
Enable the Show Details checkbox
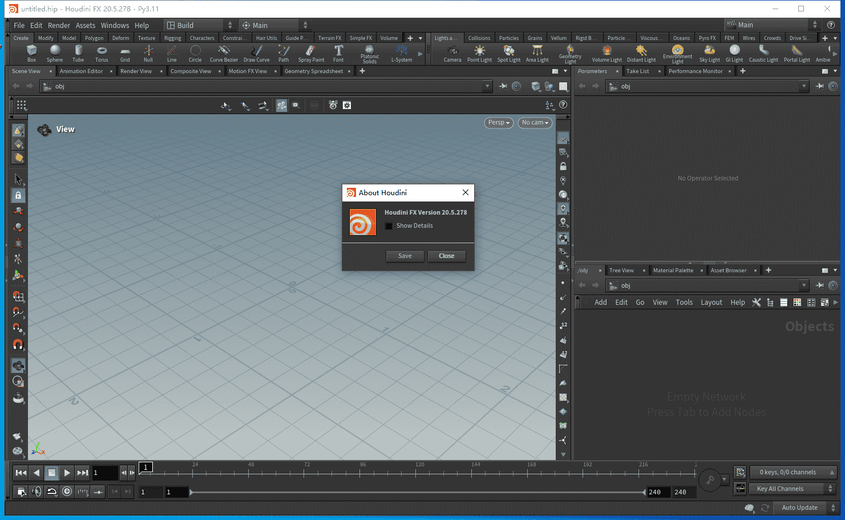click(389, 225)
